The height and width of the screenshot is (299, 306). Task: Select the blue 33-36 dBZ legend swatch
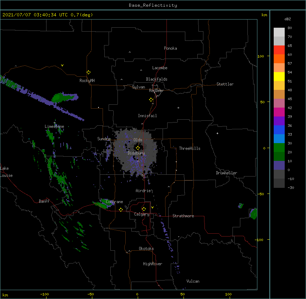pyautogui.click(x=279, y=130)
